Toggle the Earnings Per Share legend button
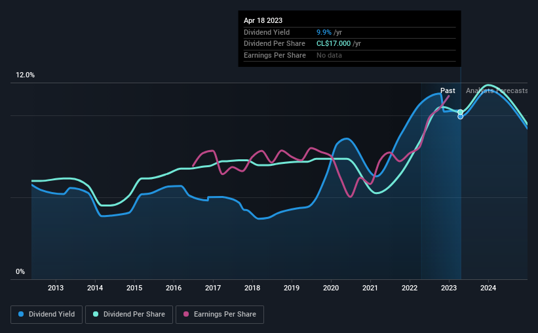538x333 pixels. (220, 315)
